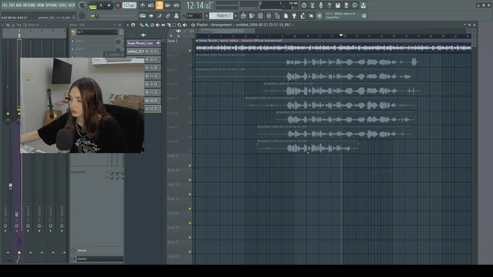Add new pattern with plus button
The height and width of the screenshot is (277, 493).
point(236,16)
